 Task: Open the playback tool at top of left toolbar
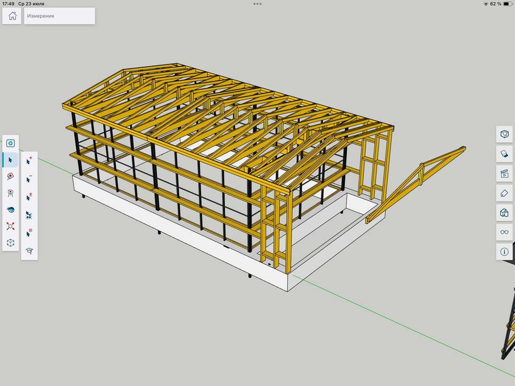click(10, 143)
